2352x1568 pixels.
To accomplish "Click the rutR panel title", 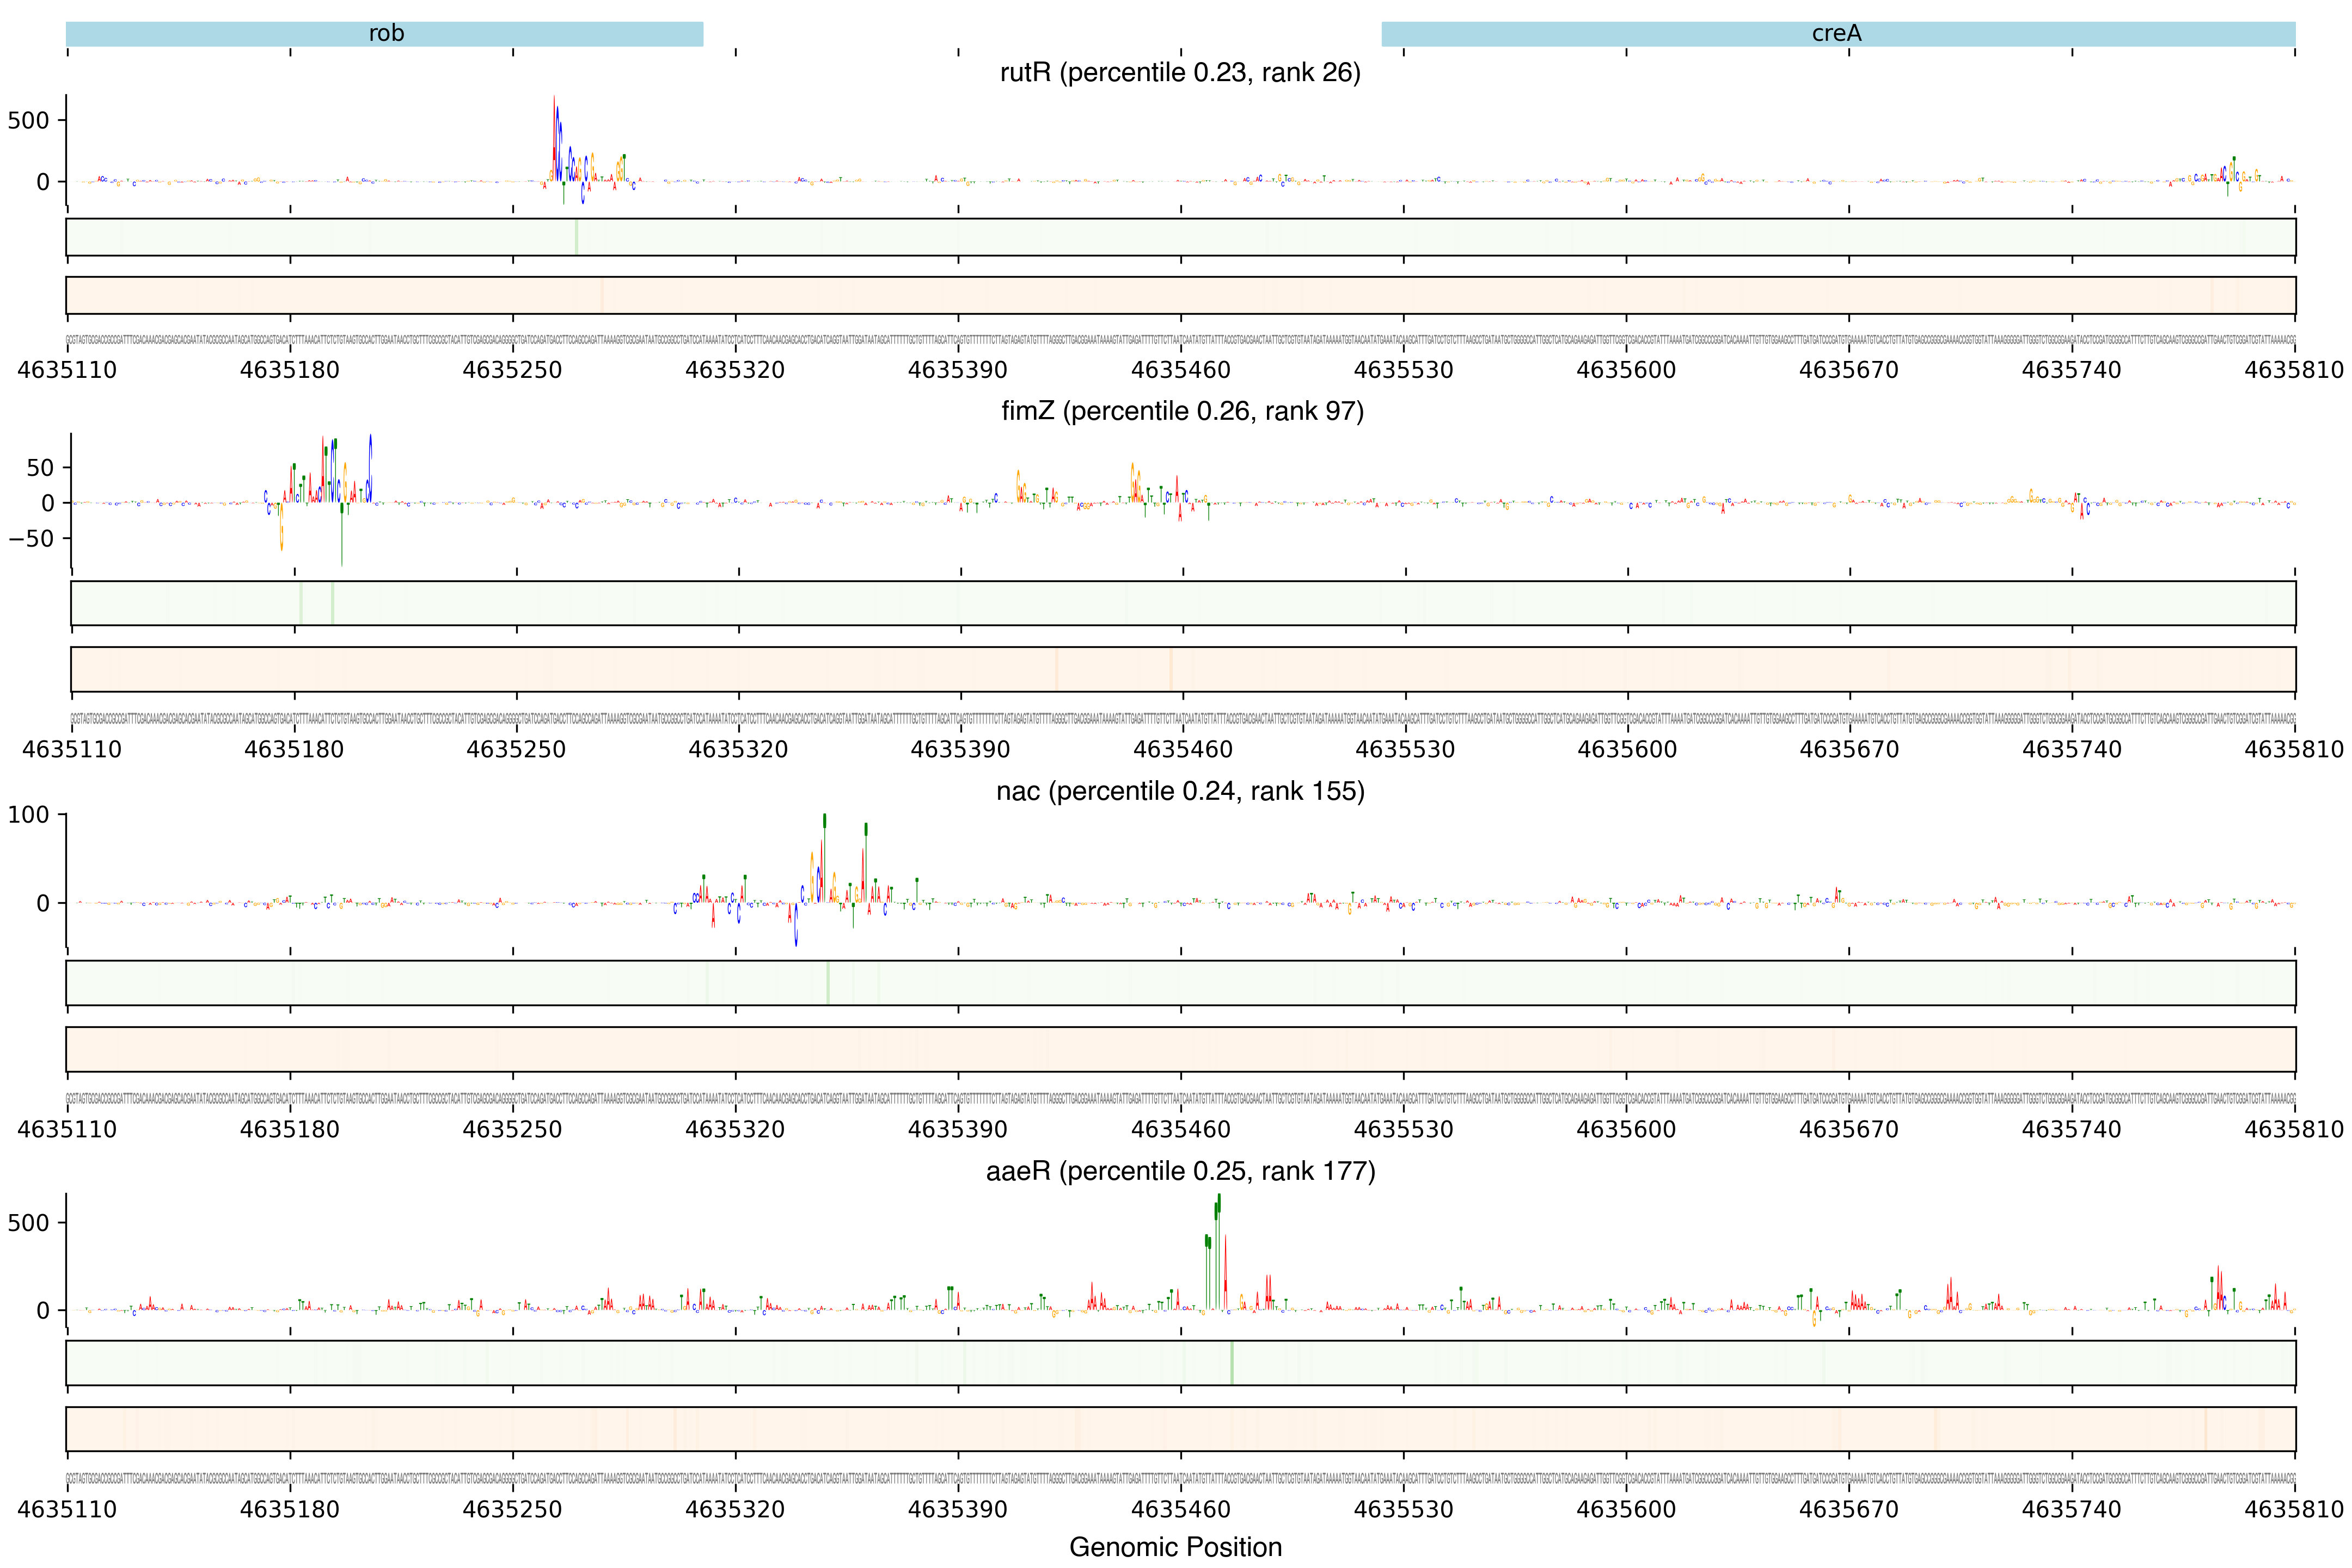I will 1180,73.
